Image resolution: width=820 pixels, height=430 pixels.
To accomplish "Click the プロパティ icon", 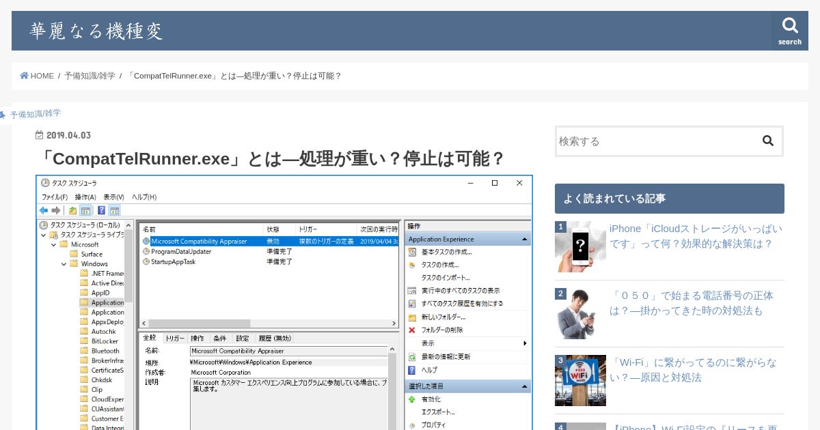I will click(412, 425).
